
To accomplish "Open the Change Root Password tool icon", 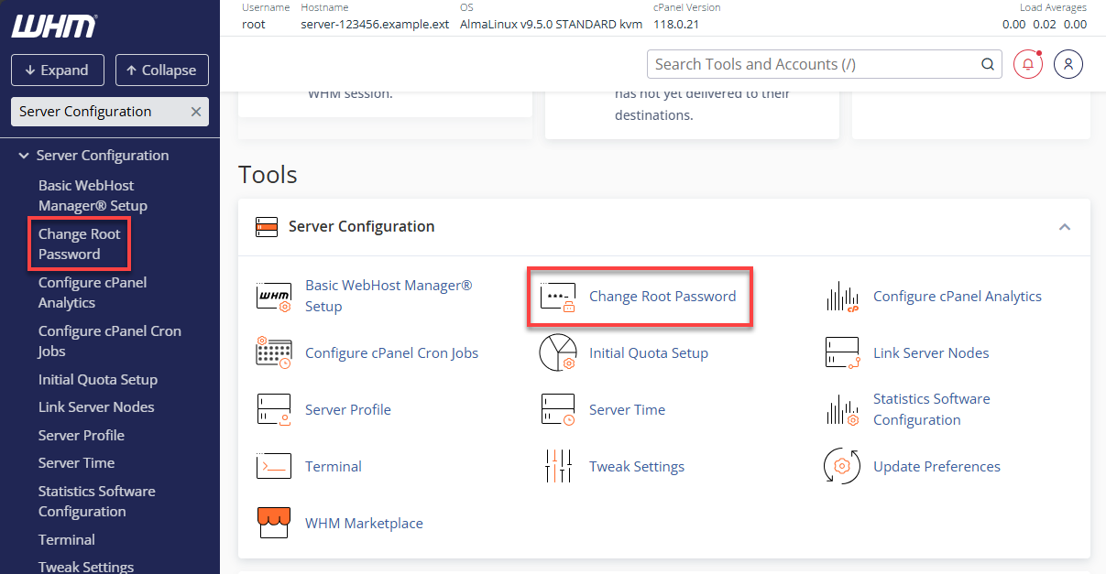I will click(559, 297).
